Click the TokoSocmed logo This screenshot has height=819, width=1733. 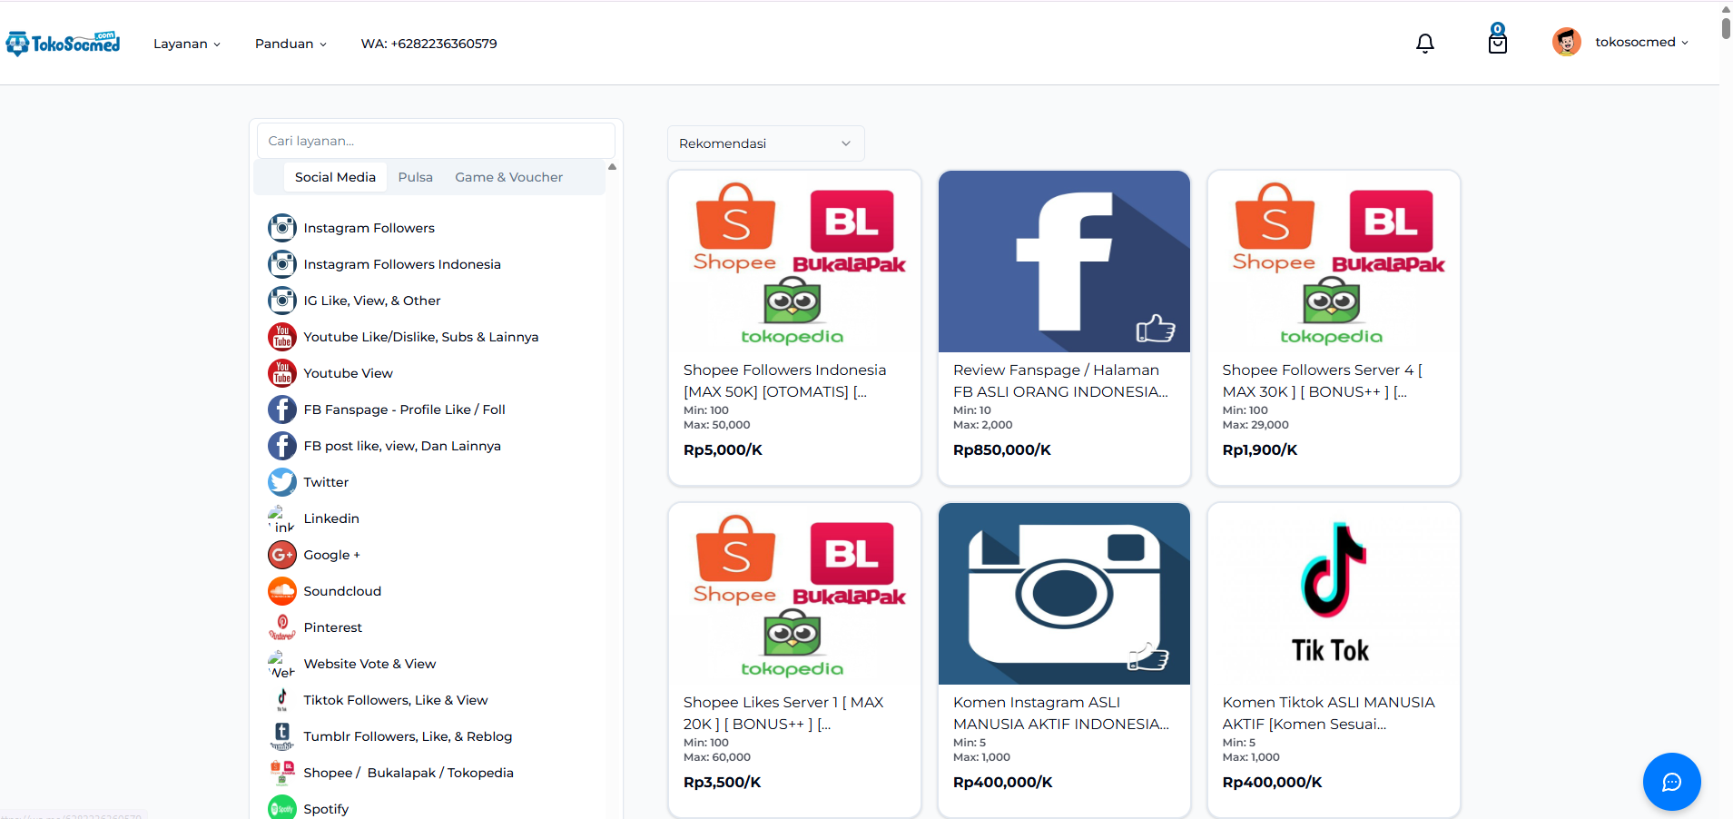(64, 43)
